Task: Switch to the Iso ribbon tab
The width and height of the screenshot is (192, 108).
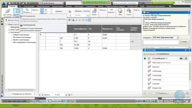Action: (x=20, y=6)
